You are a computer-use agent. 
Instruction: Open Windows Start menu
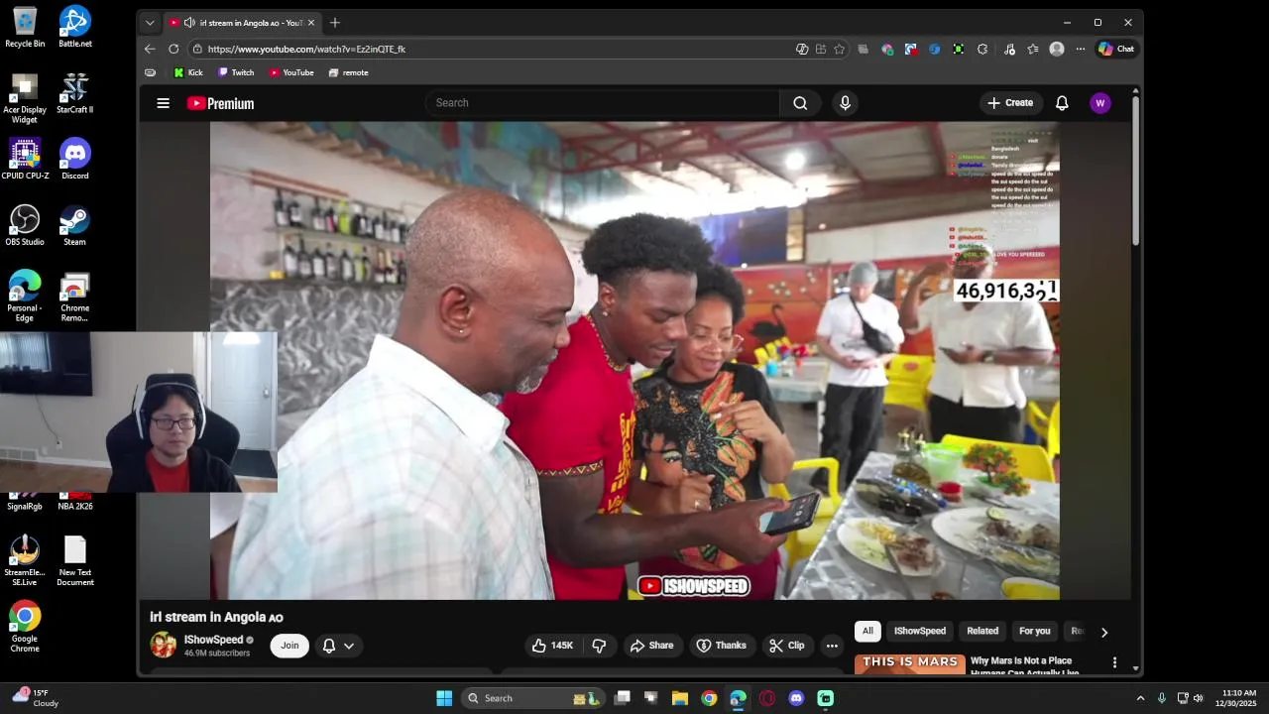[x=444, y=698]
